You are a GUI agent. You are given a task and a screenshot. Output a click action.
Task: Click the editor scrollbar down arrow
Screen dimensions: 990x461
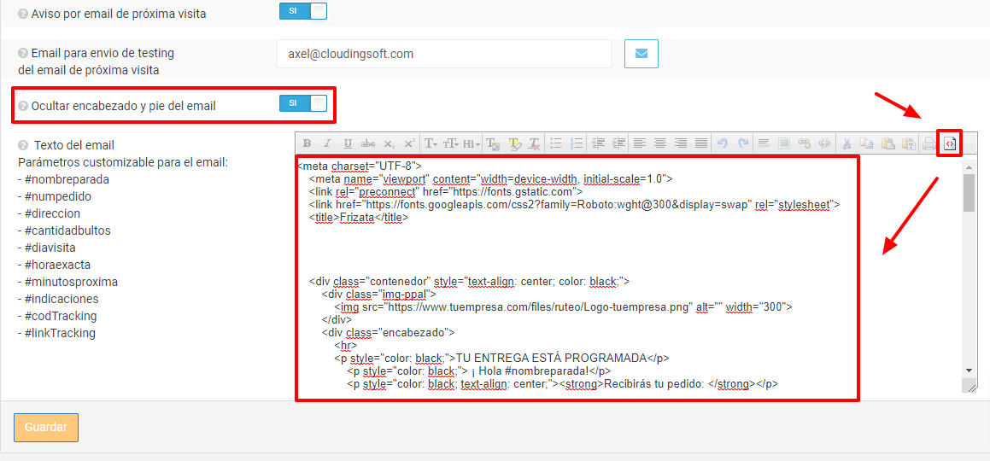coord(969,370)
